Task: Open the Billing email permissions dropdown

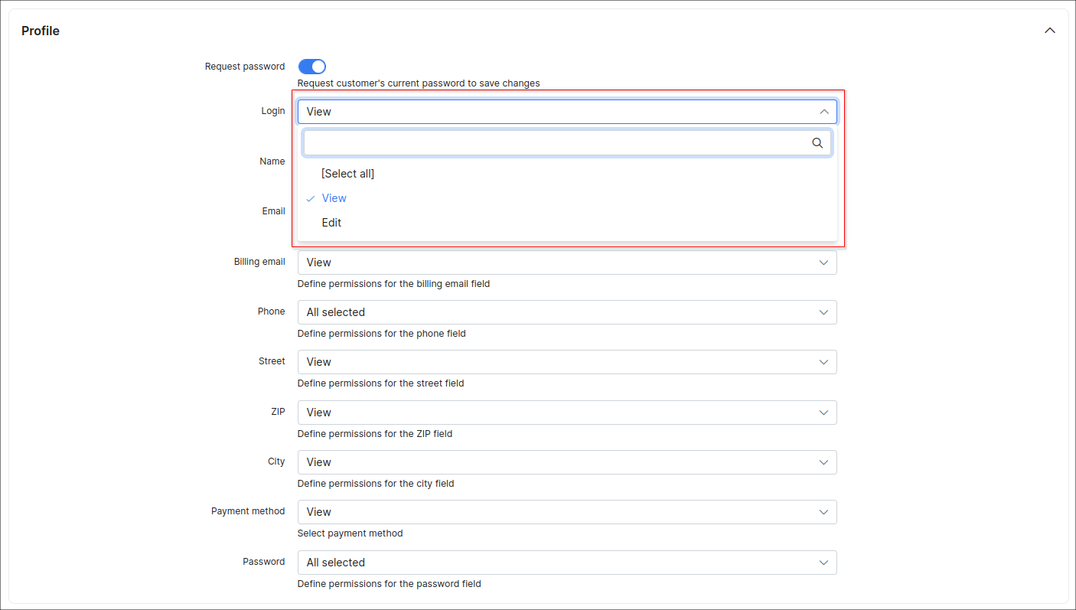Action: click(x=566, y=263)
